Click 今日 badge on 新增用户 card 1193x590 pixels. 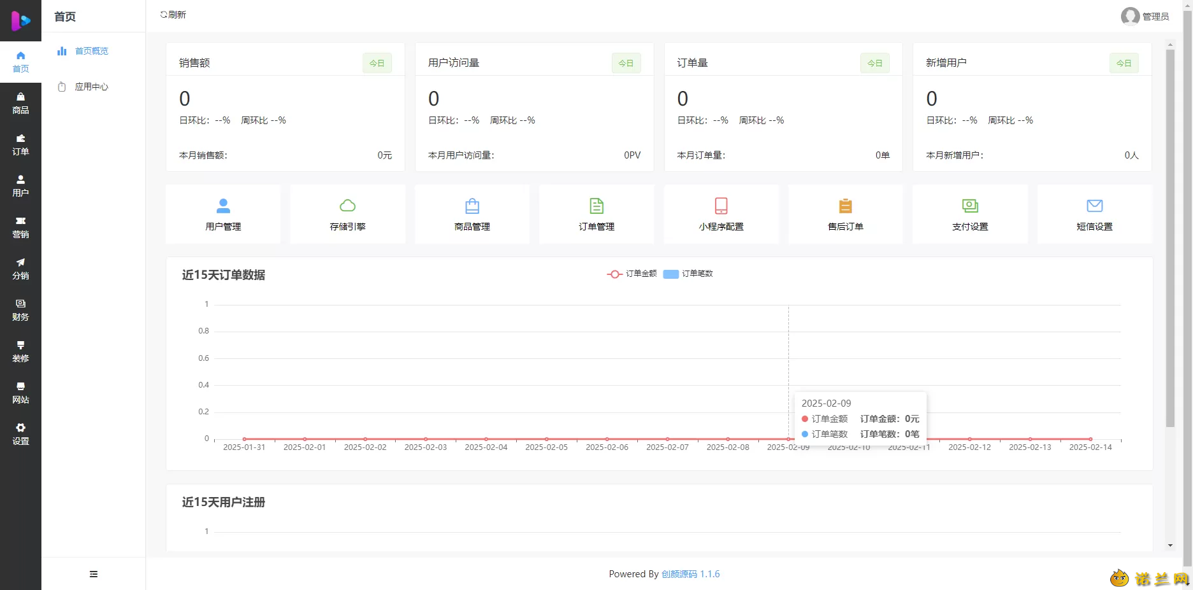1124,63
